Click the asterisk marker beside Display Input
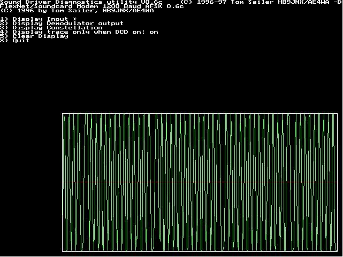343x257 pixels. 74,19
